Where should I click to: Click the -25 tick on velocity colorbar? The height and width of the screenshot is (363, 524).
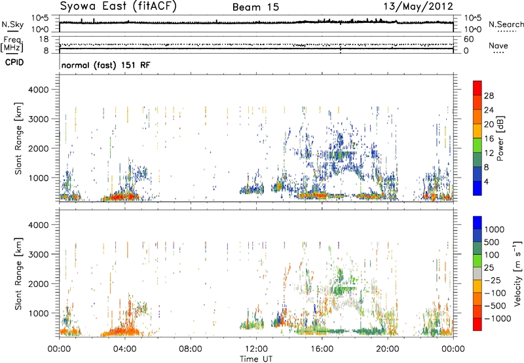pos(493,280)
